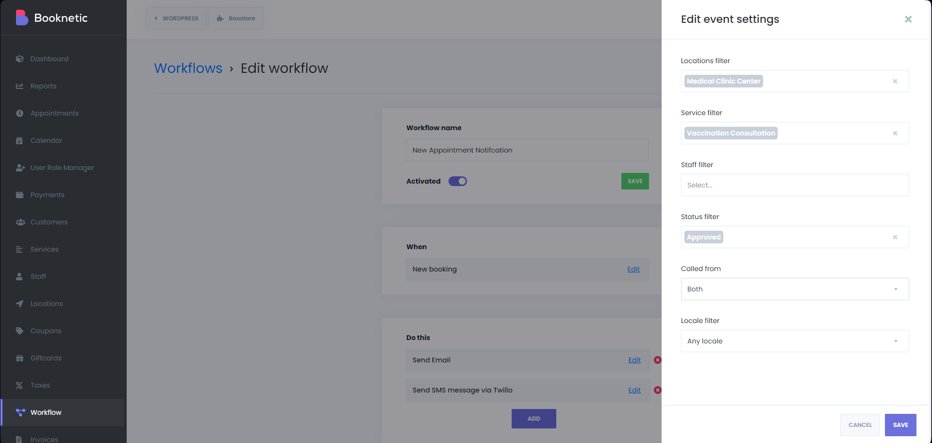Click the Workflow diagram icon
The width and height of the screenshot is (932, 443).
pyautogui.click(x=20, y=412)
